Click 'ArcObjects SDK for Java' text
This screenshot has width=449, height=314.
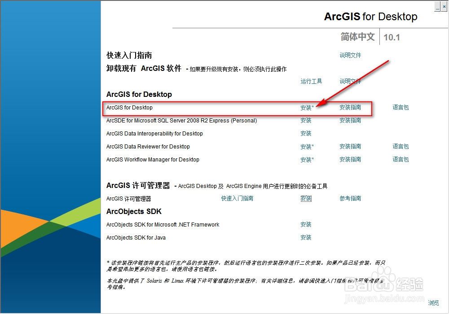(136, 238)
